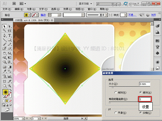Select the Magic Wand tool

click(4, 30)
